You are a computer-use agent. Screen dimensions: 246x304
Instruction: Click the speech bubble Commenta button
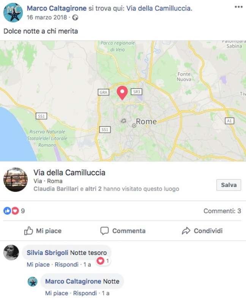click(123, 231)
